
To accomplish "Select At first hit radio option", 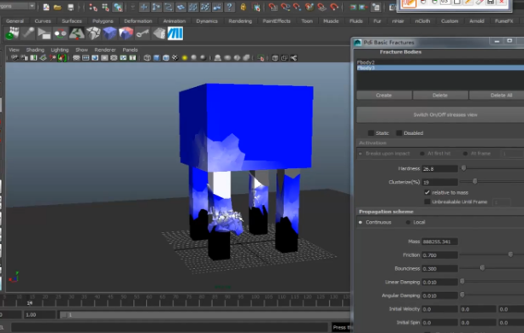I will tap(422, 154).
